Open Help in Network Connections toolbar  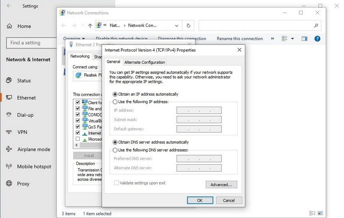click(317, 39)
